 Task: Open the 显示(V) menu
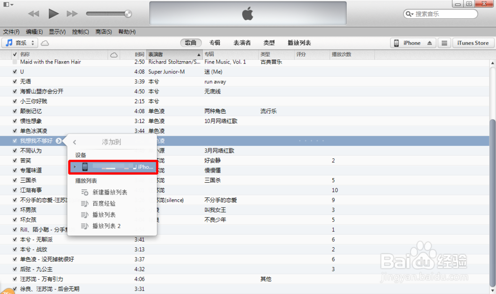(57, 32)
